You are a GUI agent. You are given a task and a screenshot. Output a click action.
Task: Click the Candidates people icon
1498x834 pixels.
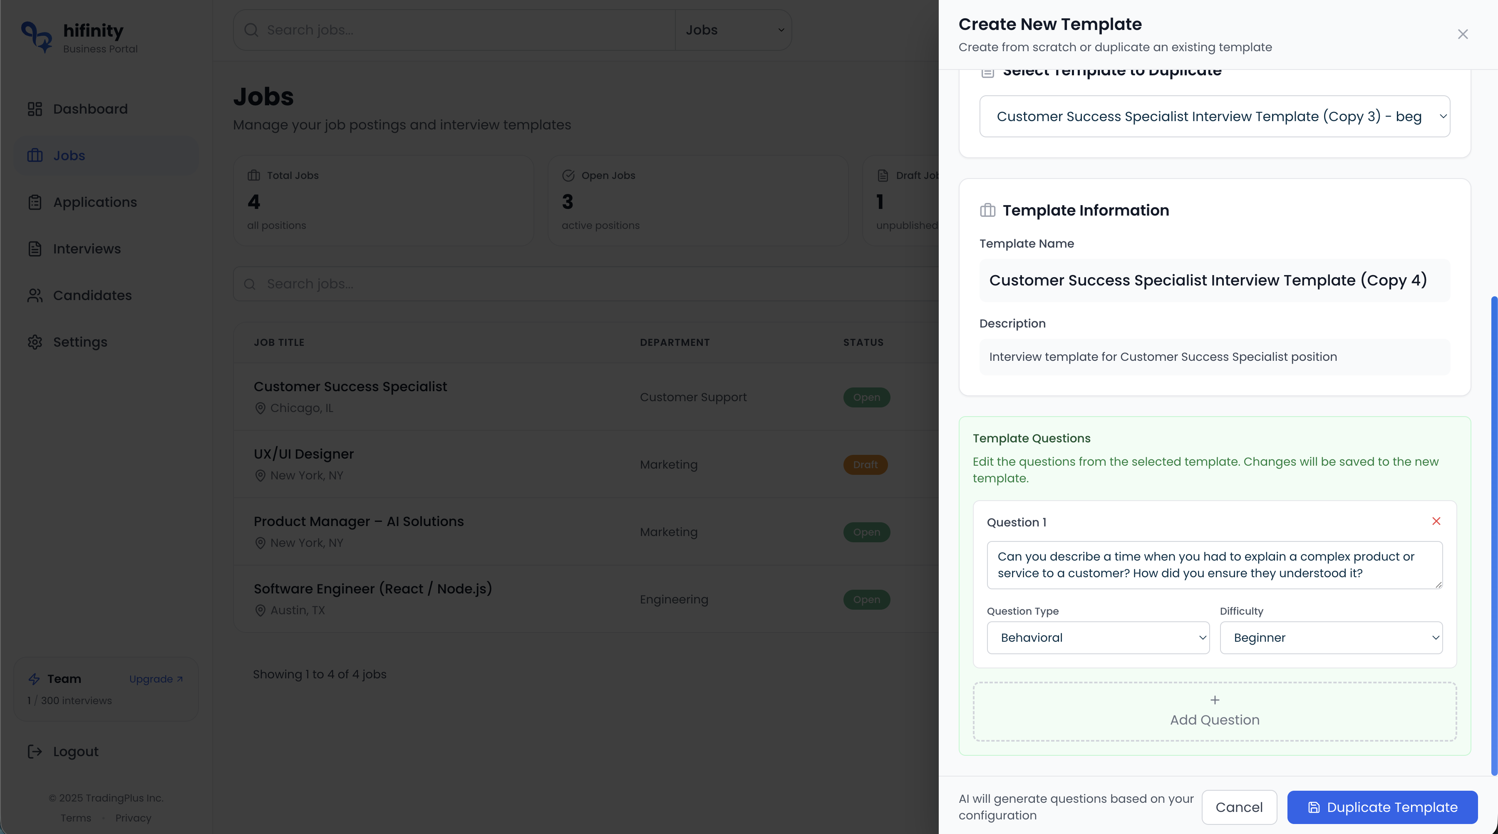35,295
